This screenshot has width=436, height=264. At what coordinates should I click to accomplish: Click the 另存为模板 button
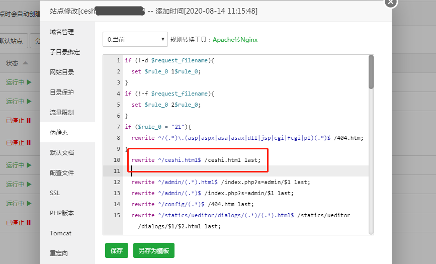(154, 250)
